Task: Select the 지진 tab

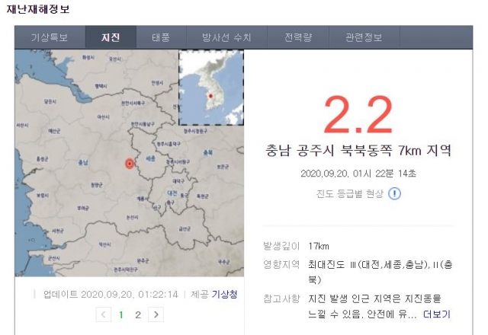Action: pyautogui.click(x=111, y=37)
